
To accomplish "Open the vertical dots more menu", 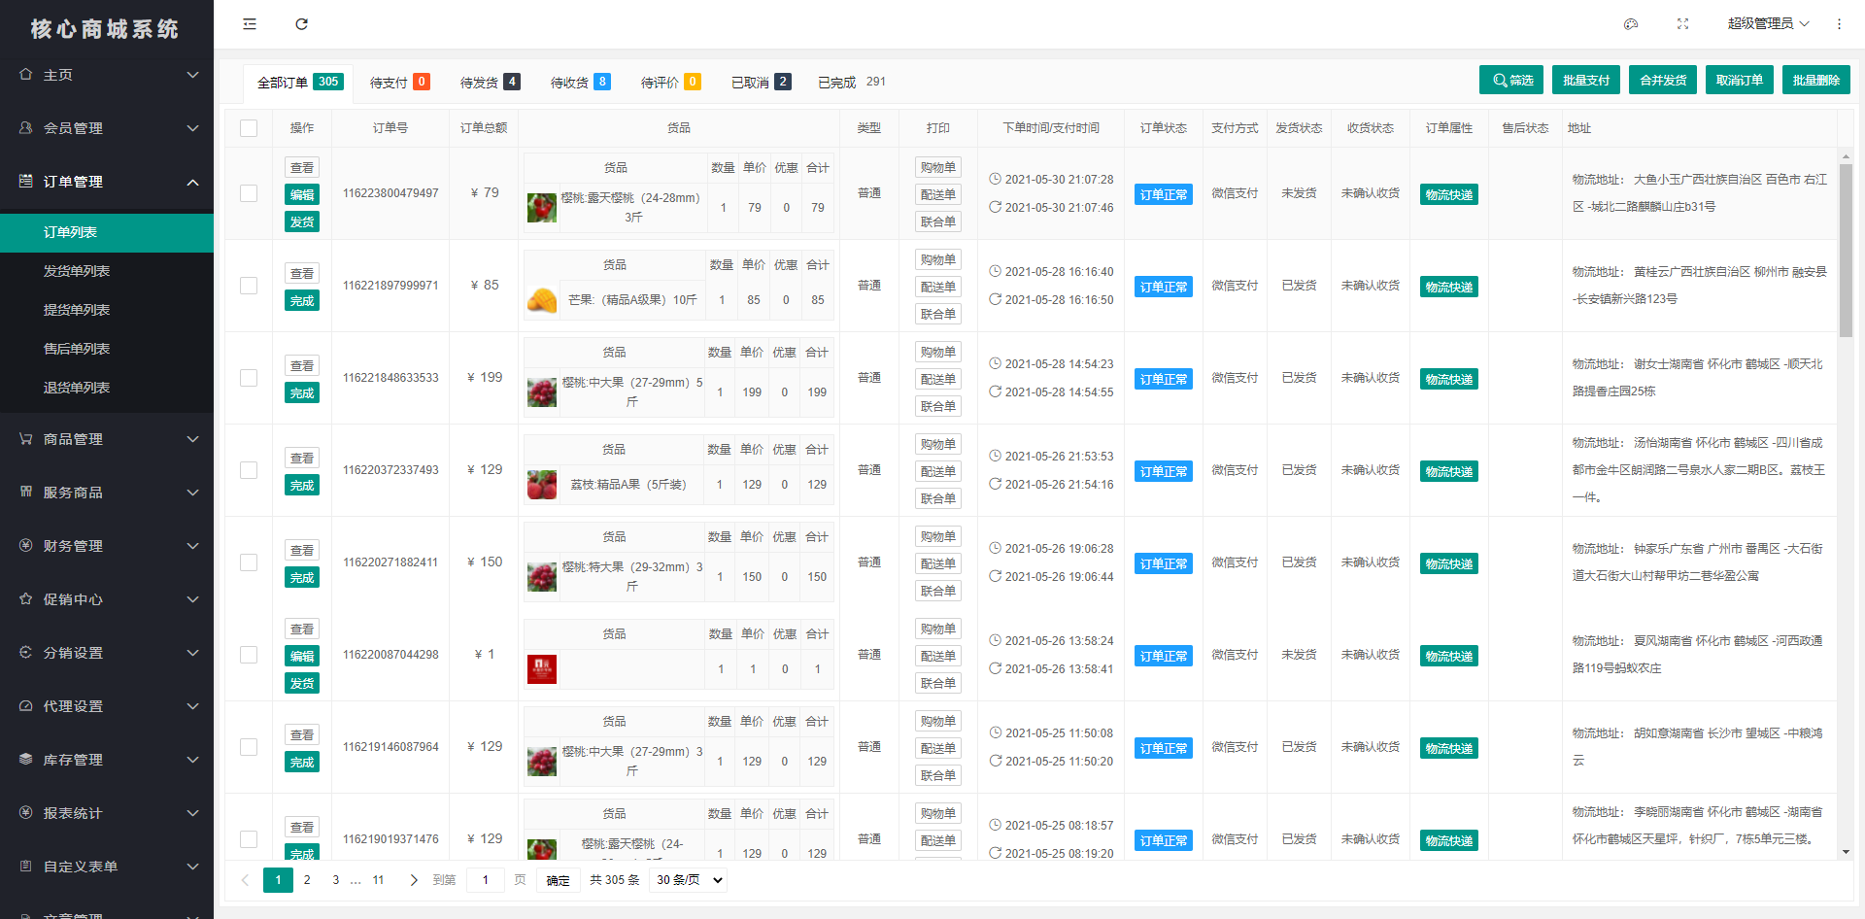I will pyautogui.click(x=1839, y=24).
